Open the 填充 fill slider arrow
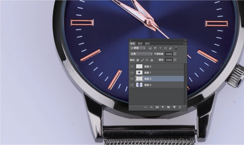The image size is (244, 145). 175,60
